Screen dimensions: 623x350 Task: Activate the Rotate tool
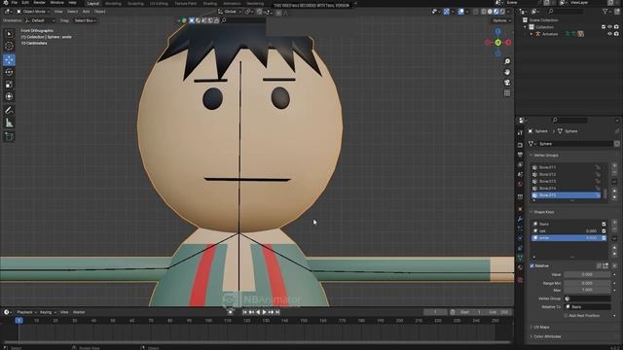[9, 72]
